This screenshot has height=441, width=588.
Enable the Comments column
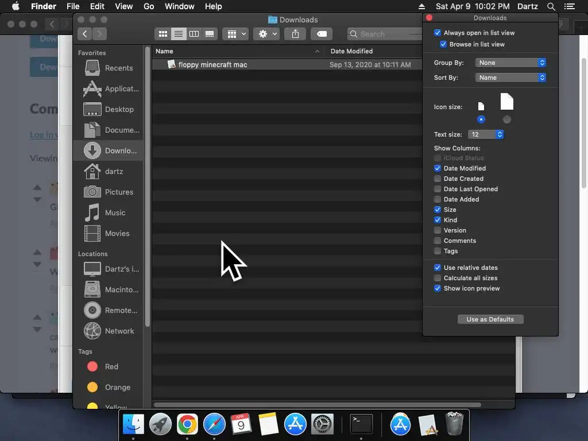(437, 241)
